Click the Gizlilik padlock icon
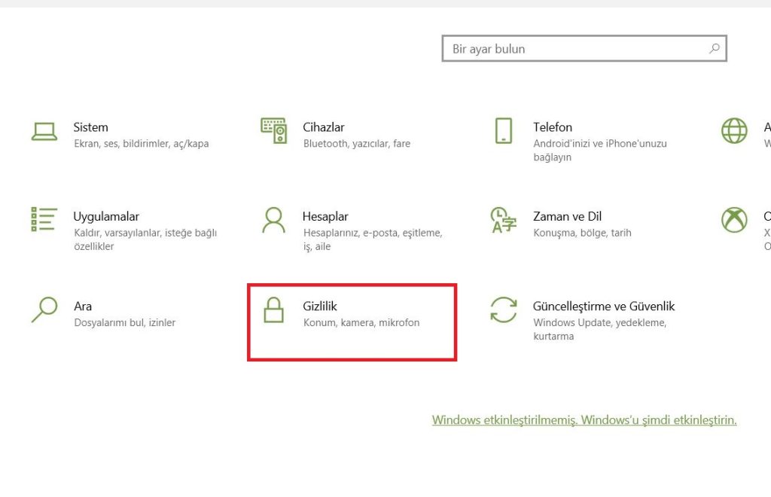This screenshot has height=497, width=771. (x=273, y=309)
